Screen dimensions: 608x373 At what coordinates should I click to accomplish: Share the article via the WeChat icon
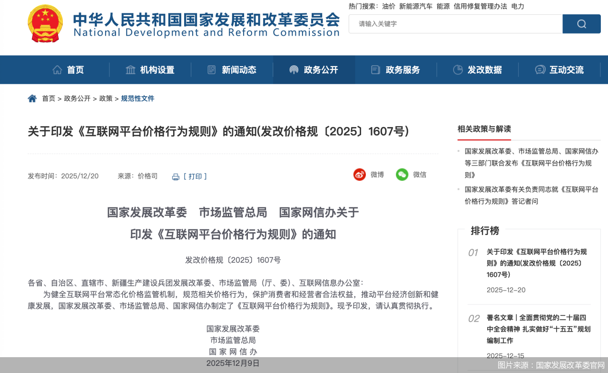click(401, 175)
